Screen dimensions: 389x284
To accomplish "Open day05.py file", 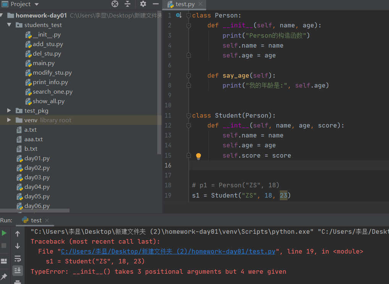I will pos(33,197).
